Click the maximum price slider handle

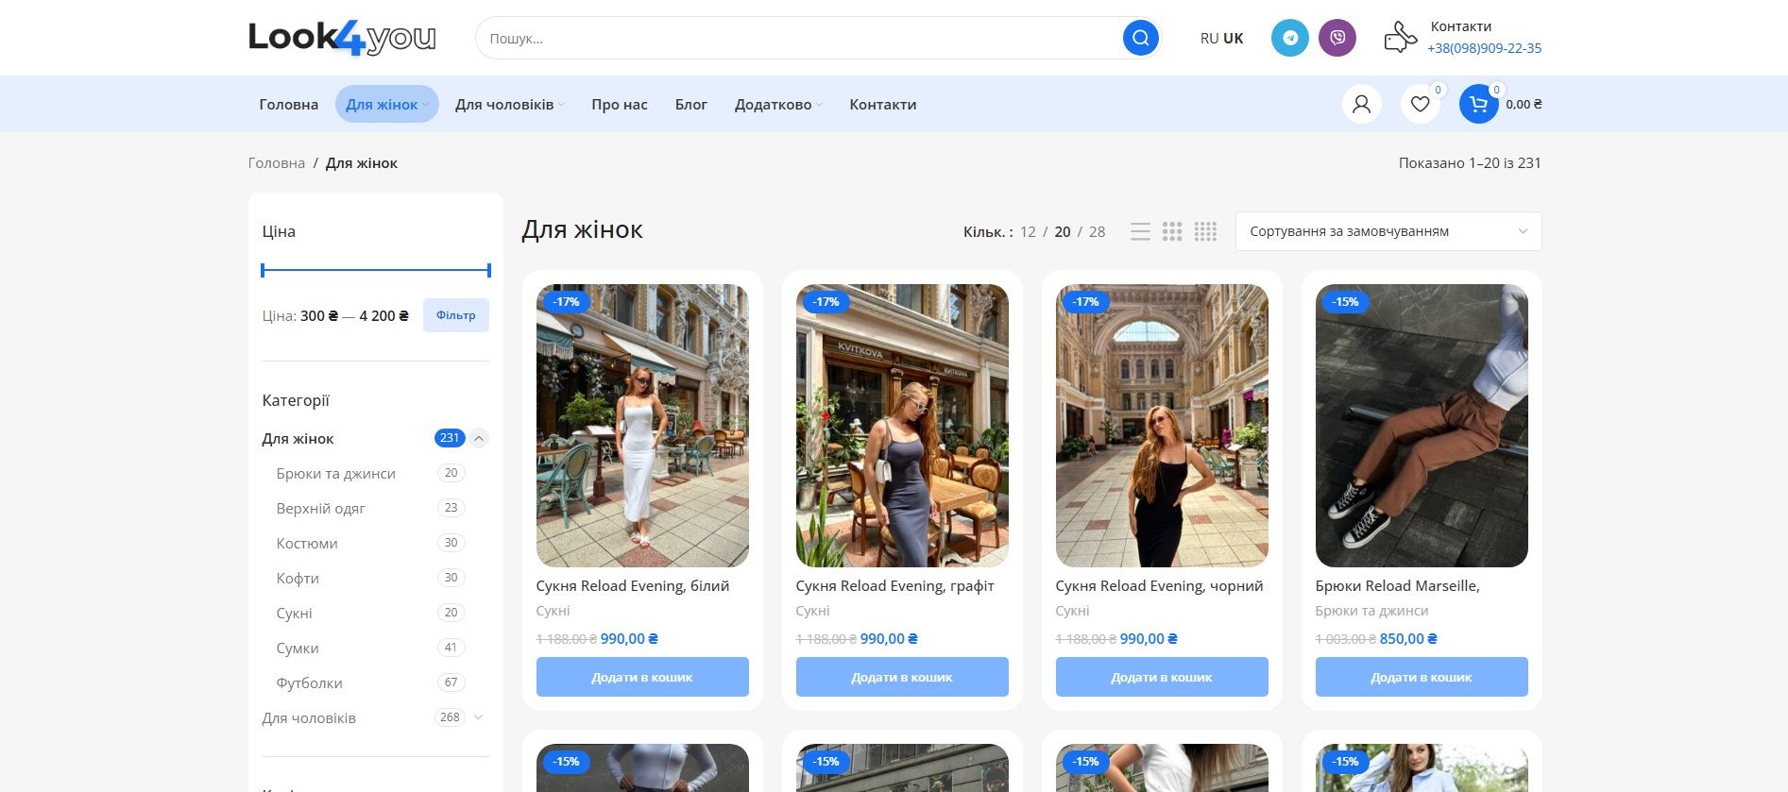pos(488,270)
